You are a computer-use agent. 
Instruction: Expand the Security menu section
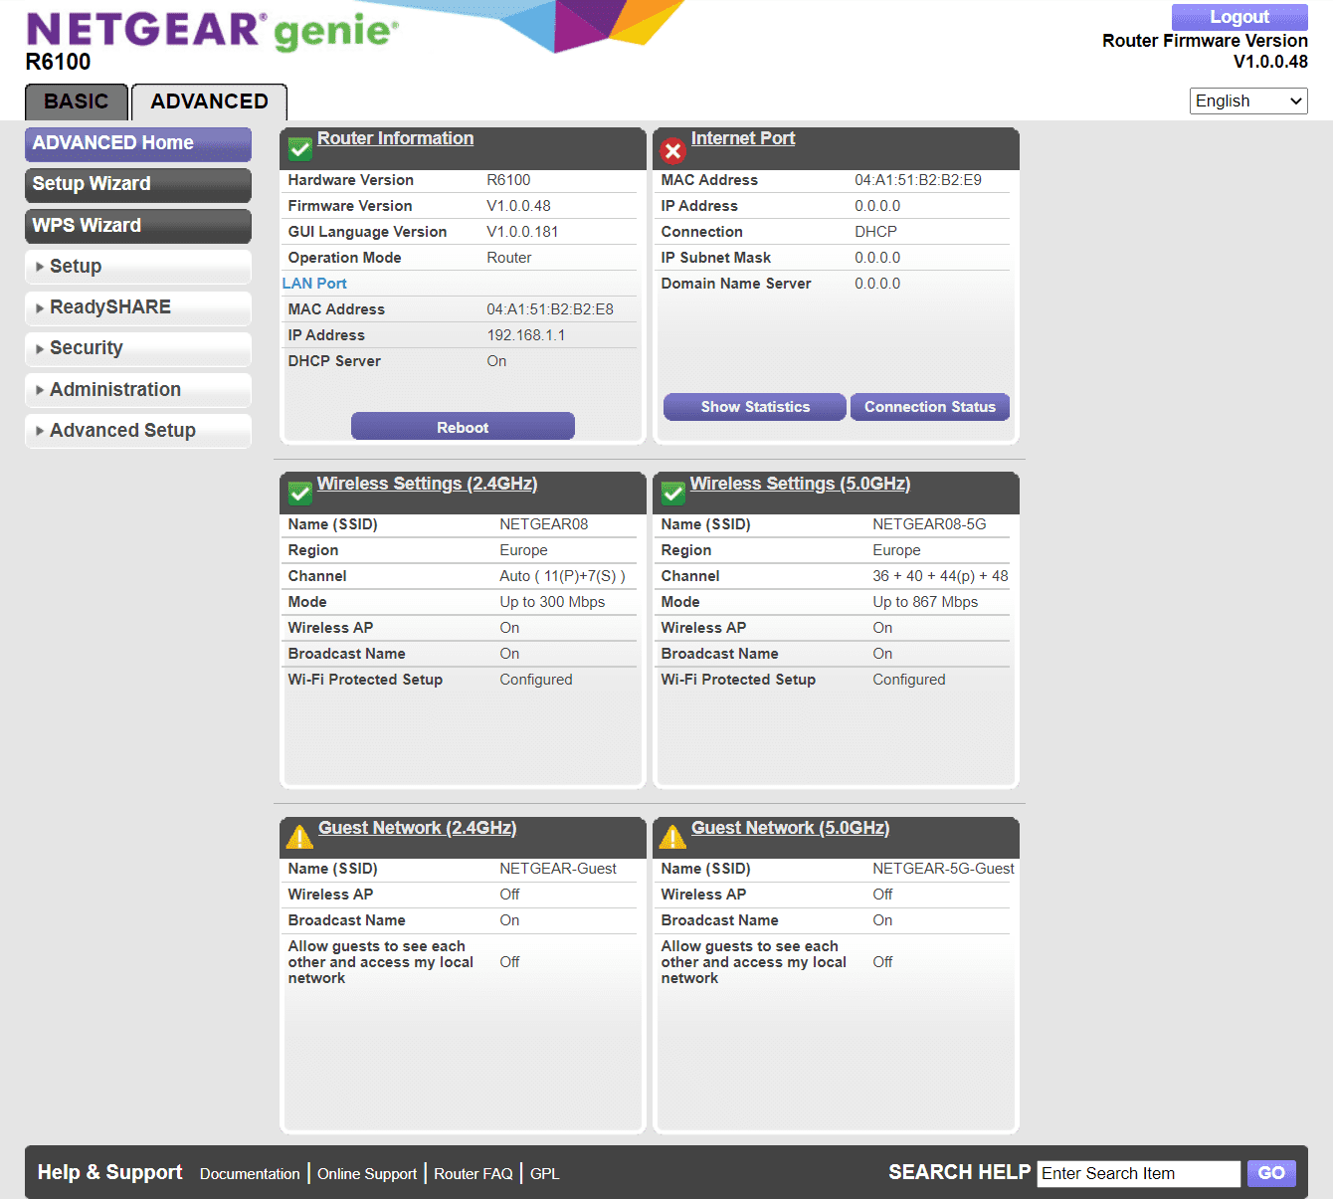(x=138, y=348)
